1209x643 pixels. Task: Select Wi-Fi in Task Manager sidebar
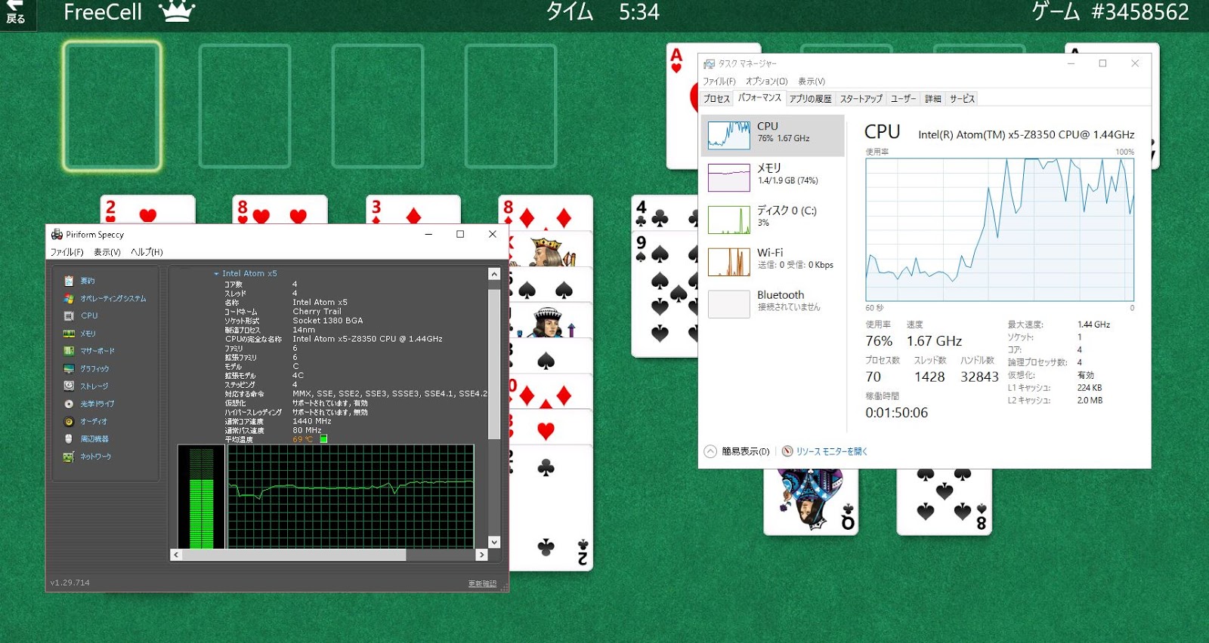[x=772, y=262]
